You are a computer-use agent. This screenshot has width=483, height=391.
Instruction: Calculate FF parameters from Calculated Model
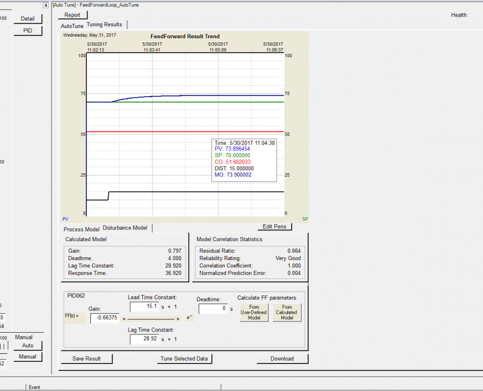pos(286,312)
